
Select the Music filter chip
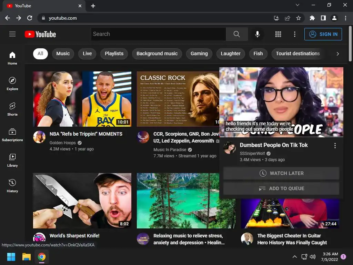pyautogui.click(x=63, y=53)
